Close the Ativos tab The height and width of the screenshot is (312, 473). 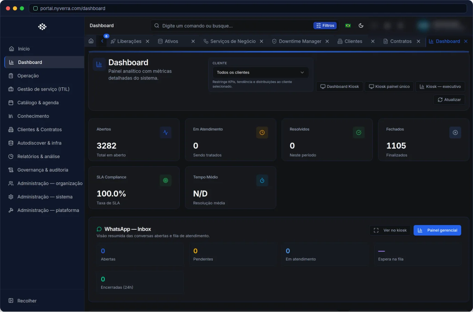[x=193, y=41]
